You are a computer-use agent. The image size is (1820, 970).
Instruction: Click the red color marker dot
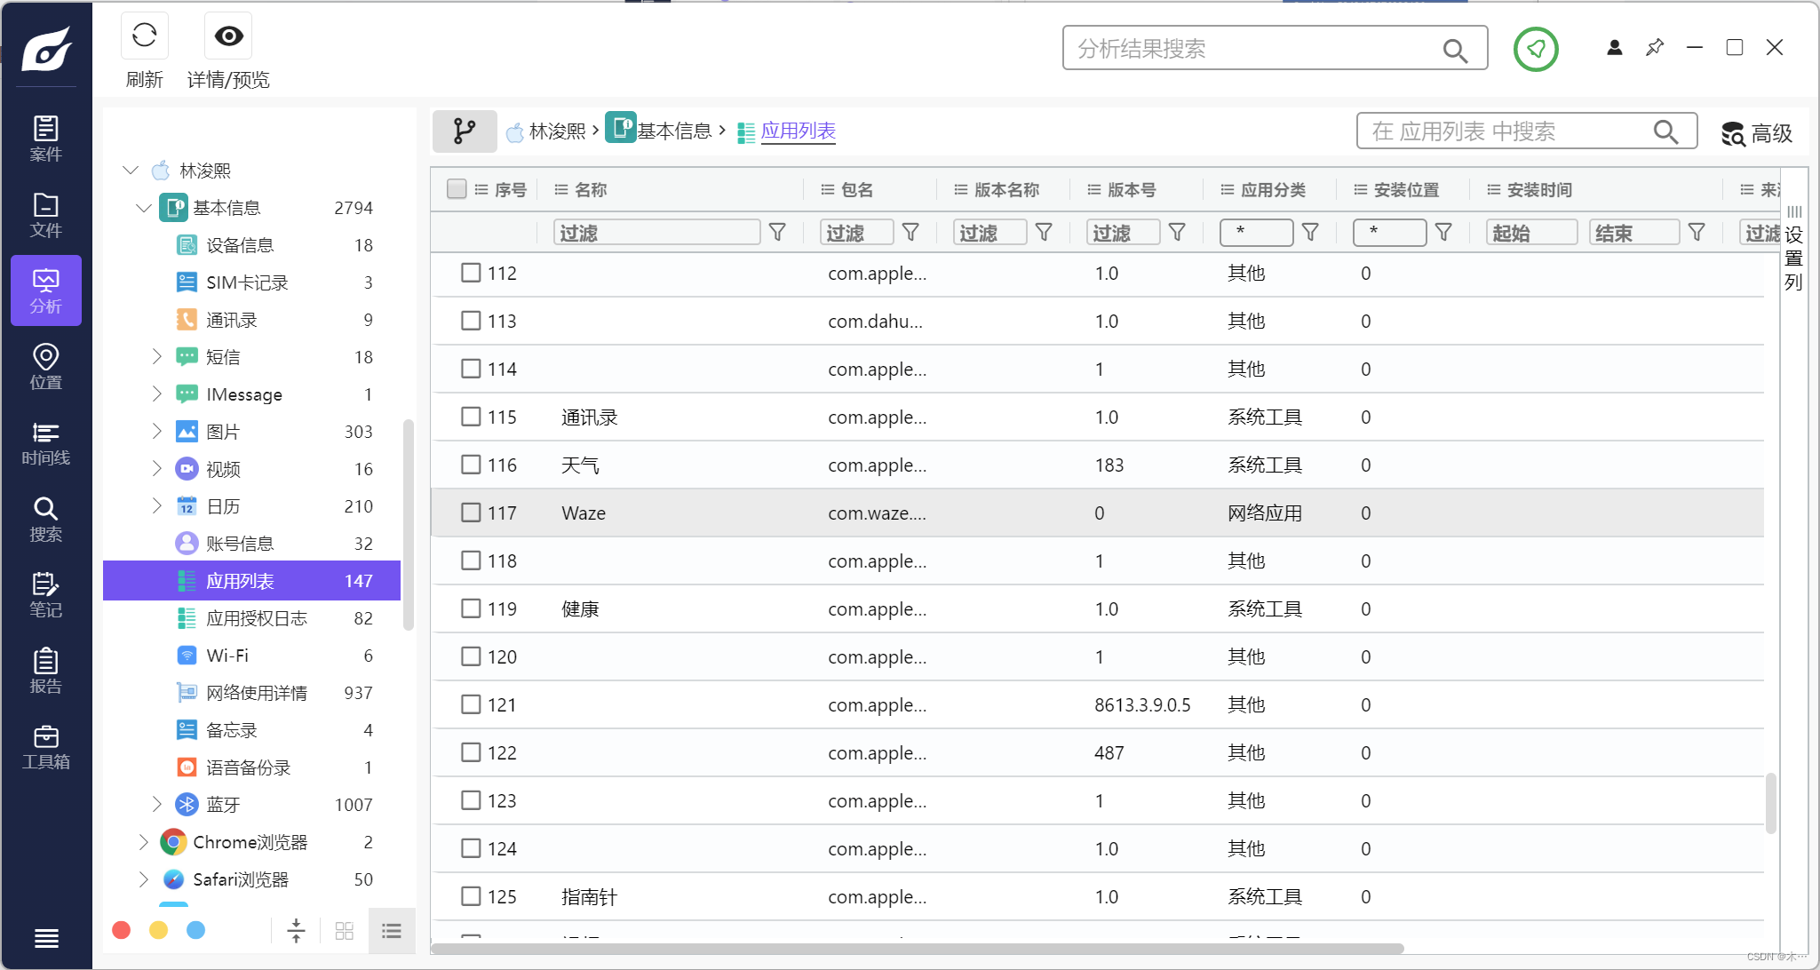(122, 930)
